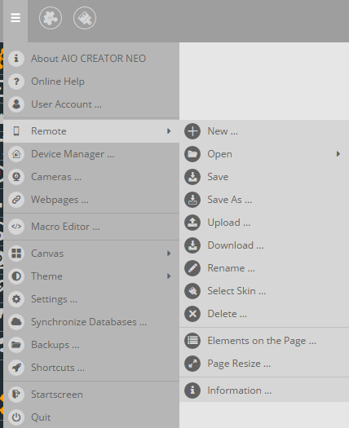349x428 pixels.
Task: Click the grid icon for Canvas
Action: click(16, 254)
